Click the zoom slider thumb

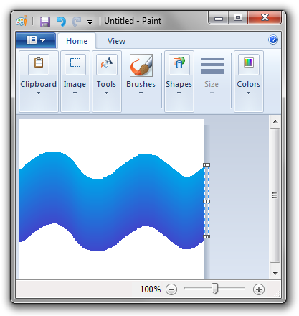(214, 289)
